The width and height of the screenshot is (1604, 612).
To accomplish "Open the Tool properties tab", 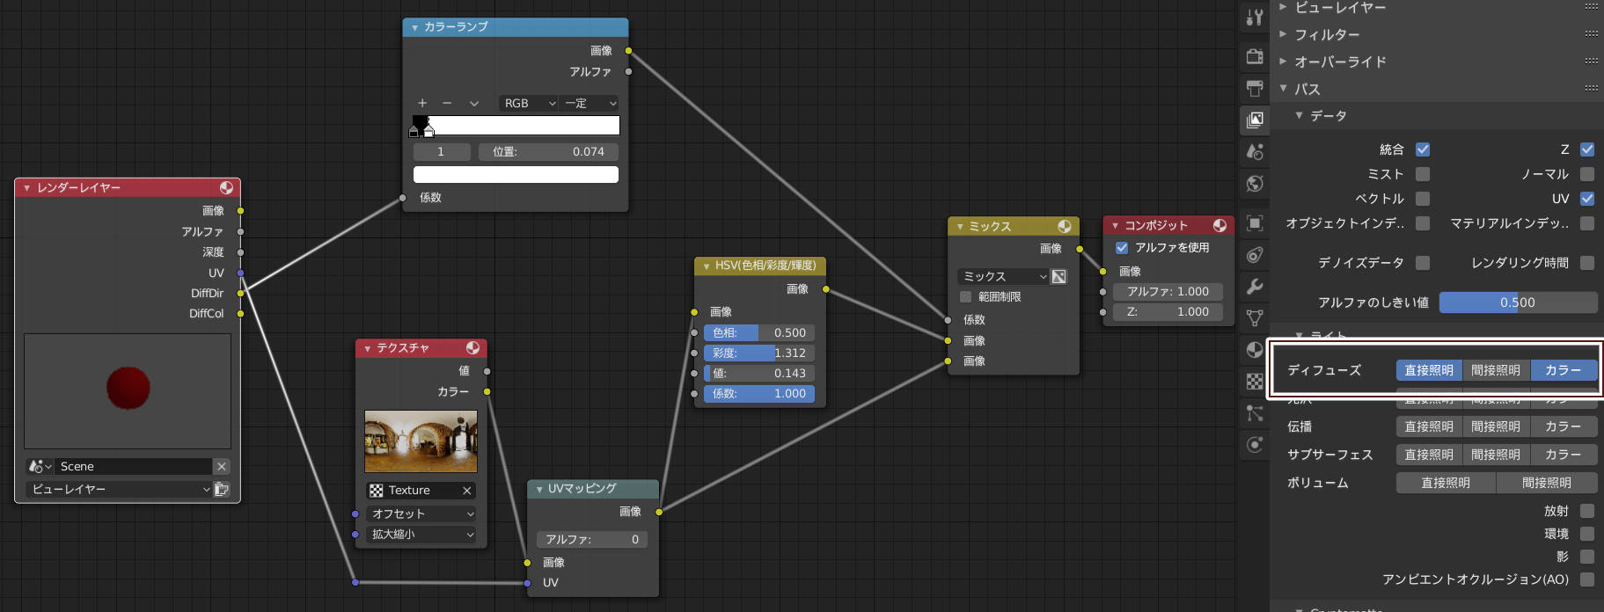I will (1255, 16).
